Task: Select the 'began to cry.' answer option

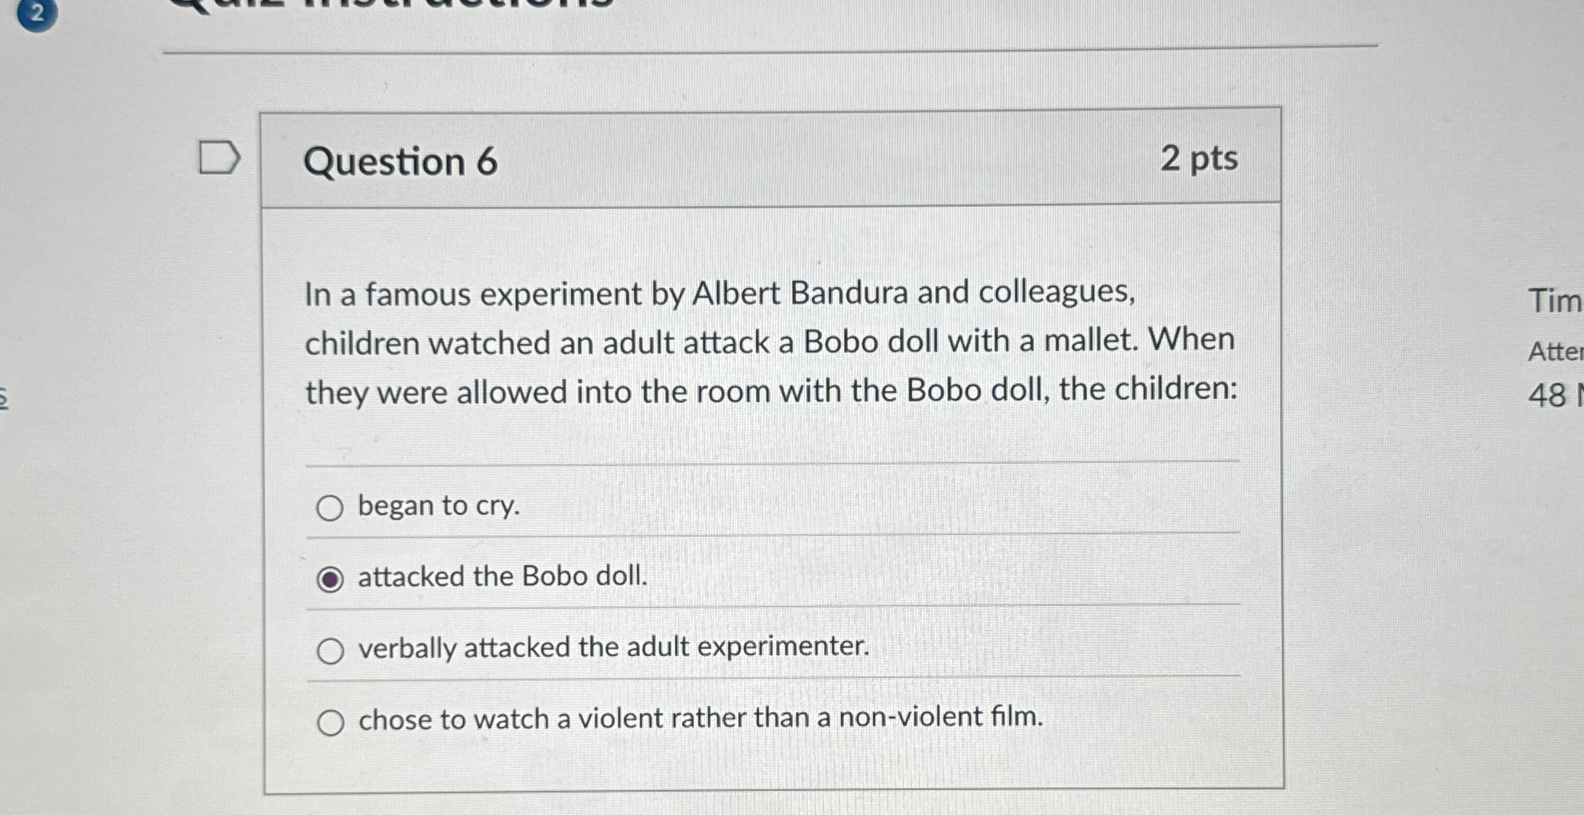Action: coord(330,507)
